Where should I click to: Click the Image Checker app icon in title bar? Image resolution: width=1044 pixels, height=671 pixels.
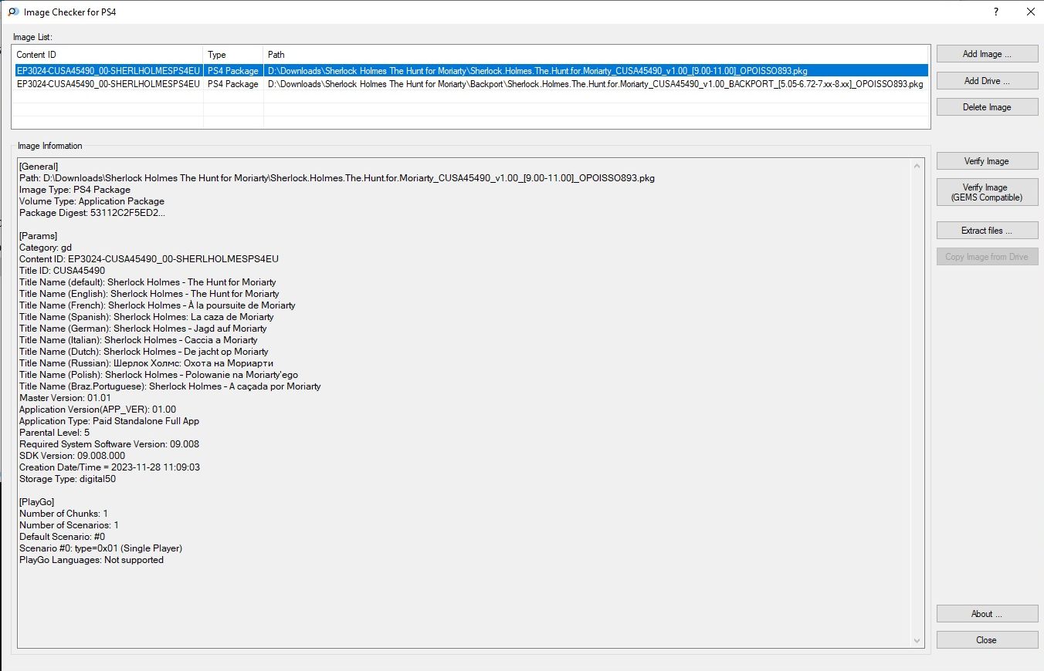click(x=12, y=12)
